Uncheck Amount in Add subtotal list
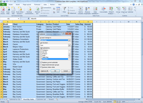Screen dimensions: 143x103 (x=41, y=59)
